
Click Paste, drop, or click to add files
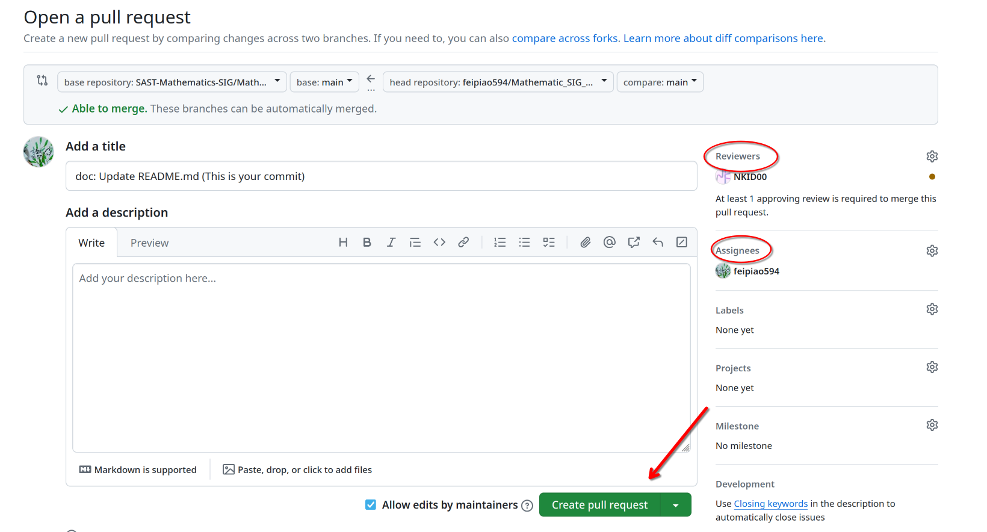tap(297, 469)
